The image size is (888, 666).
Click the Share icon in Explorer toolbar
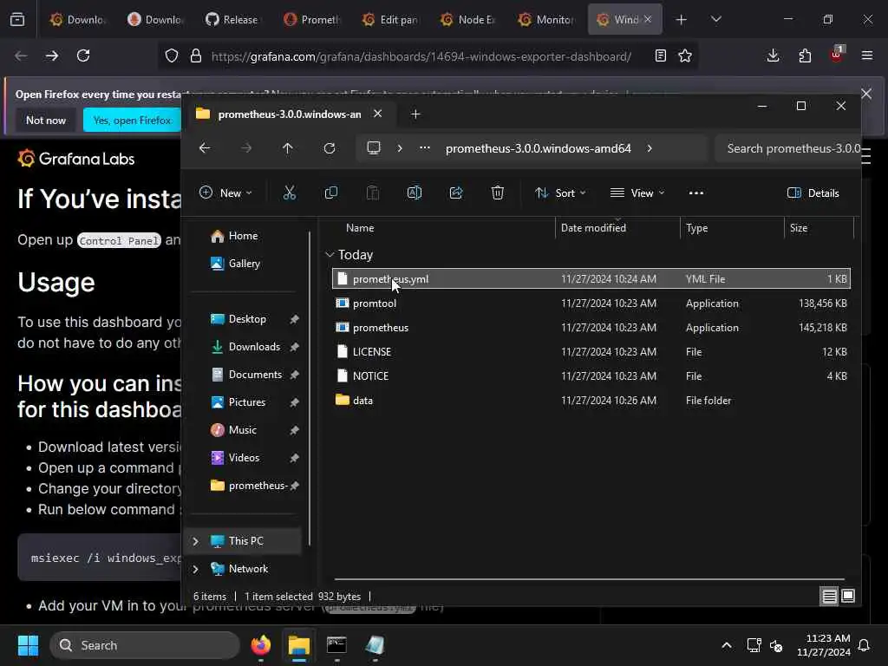pos(456,193)
